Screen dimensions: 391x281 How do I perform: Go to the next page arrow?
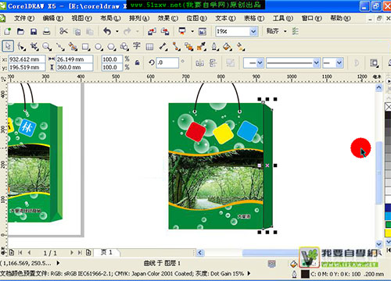(71, 252)
